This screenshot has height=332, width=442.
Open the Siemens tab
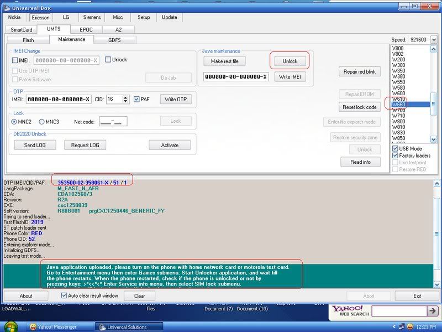[x=92, y=17]
